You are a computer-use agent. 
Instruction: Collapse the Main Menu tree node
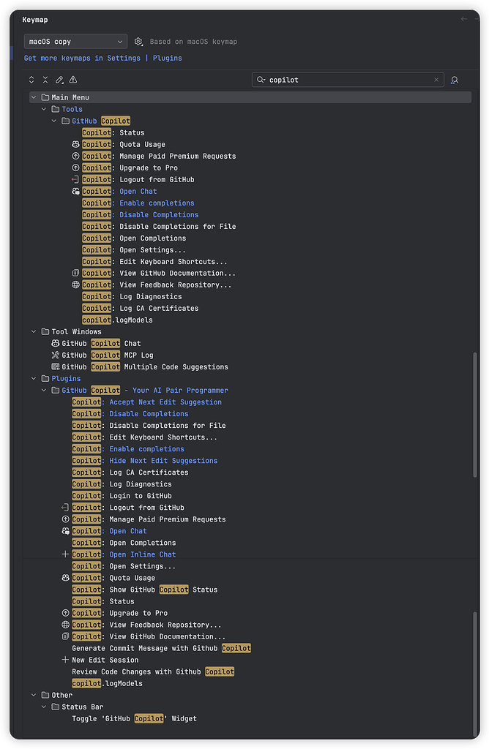point(34,97)
